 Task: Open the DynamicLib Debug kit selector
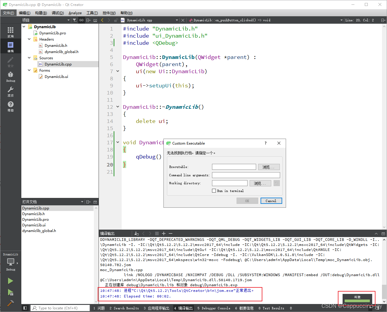point(11,262)
